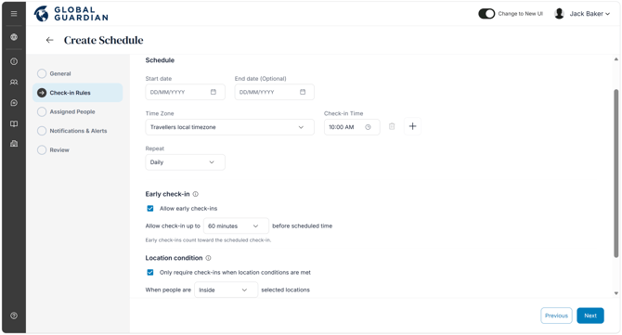
Task: Open the 60 minutes dropdown
Action: pyautogui.click(x=236, y=226)
